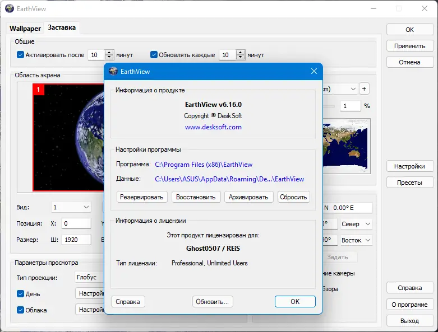438x332 pixels.
Task: Click the Выход button
Action: point(410,321)
